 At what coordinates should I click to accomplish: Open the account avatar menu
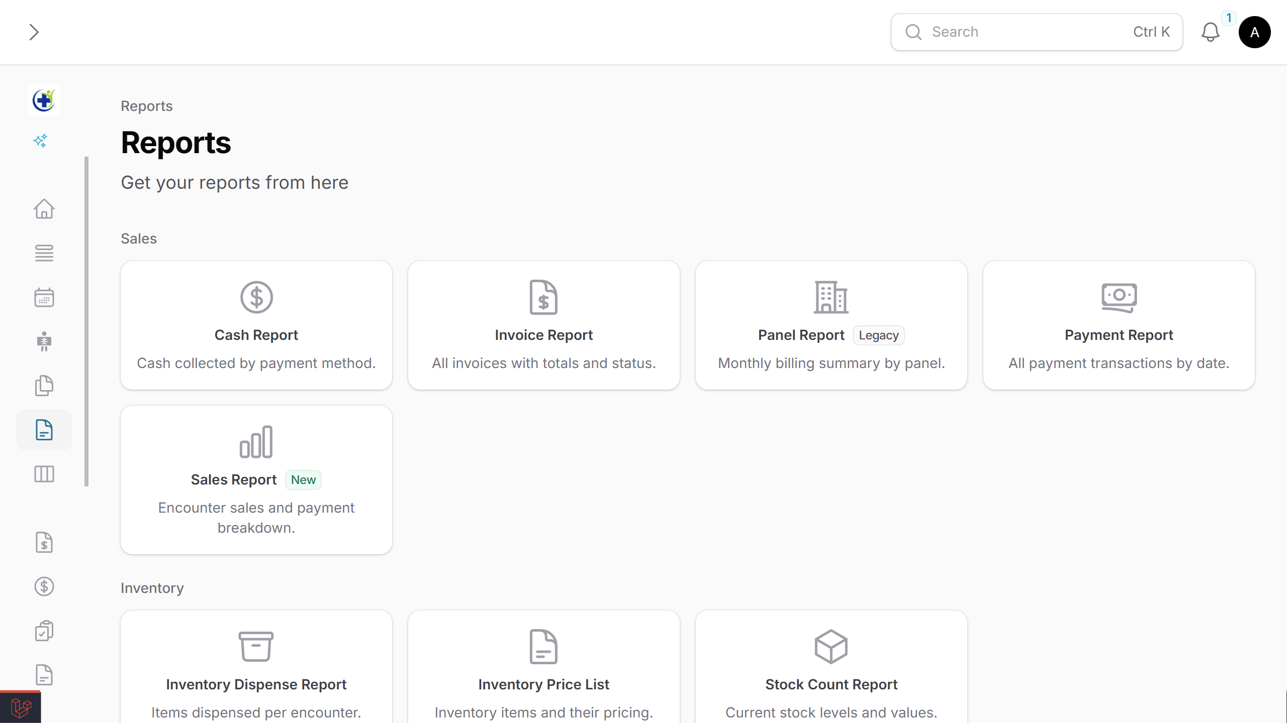pyautogui.click(x=1254, y=32)
